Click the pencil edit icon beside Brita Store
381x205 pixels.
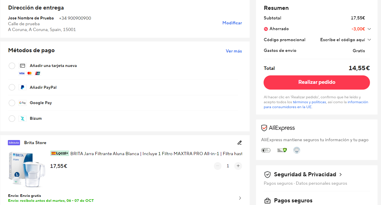tap(239, 143)
